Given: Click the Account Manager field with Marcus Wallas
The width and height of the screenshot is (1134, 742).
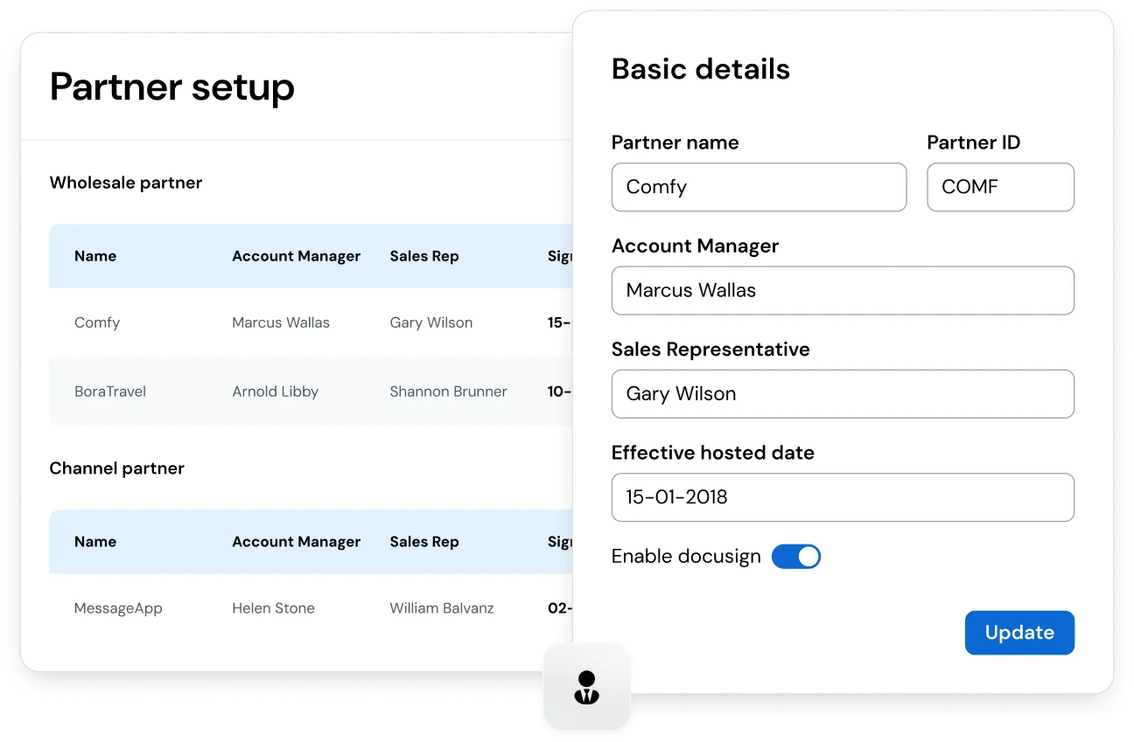Looking at the screenshot, I should 843,290.
